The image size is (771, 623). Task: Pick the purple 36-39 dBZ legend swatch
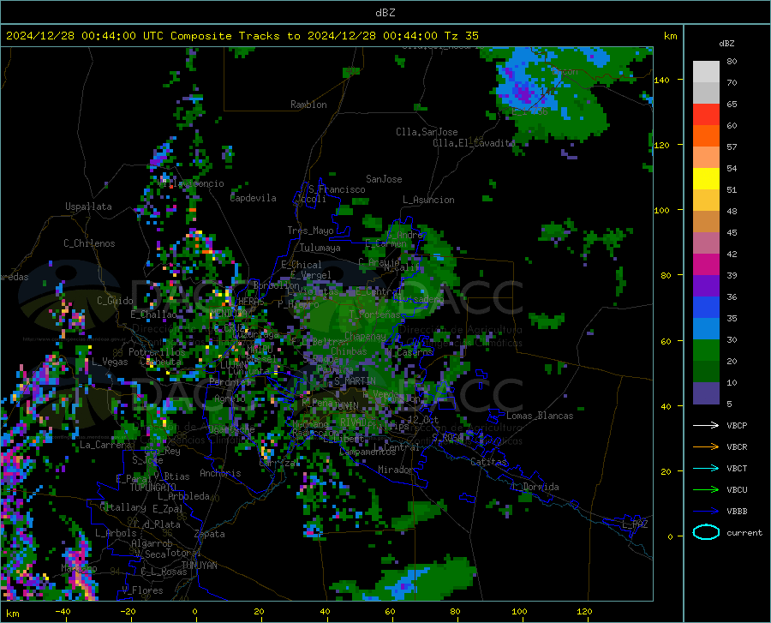[x=706, y=286]
